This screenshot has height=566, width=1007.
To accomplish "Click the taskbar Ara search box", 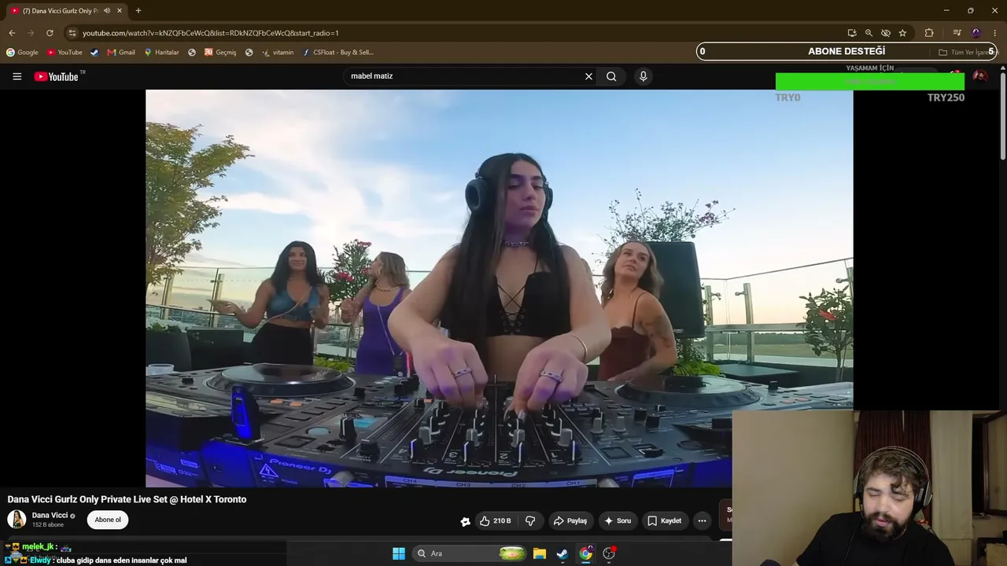I will pyautogui.click(x=470, y=553).
